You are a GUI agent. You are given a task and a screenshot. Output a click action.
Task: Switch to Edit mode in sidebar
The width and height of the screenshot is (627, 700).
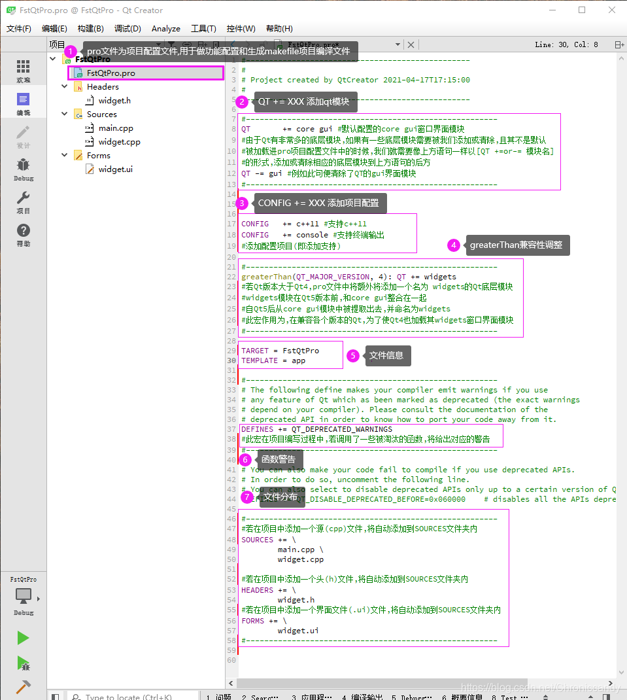23,103
